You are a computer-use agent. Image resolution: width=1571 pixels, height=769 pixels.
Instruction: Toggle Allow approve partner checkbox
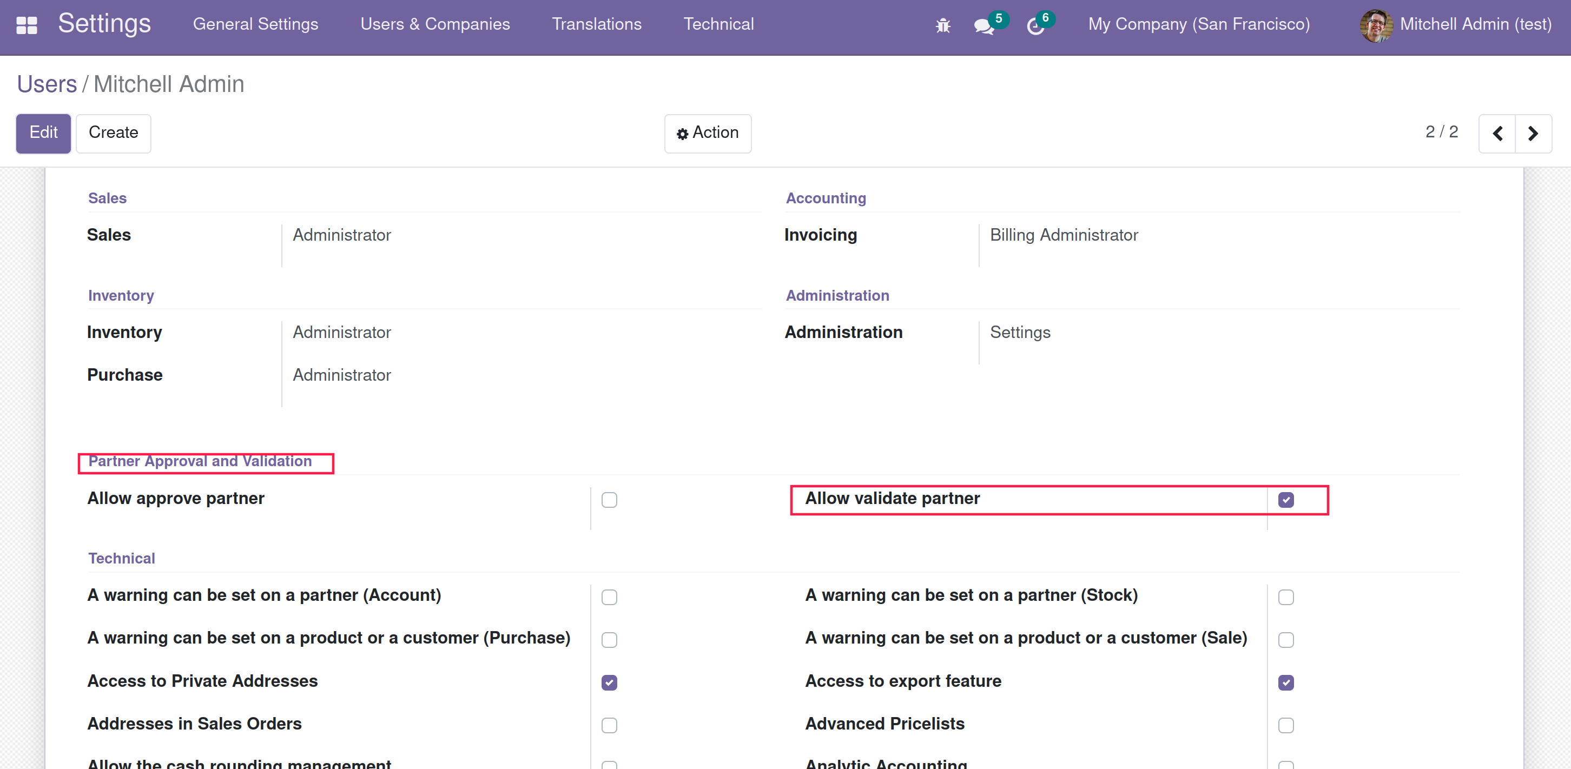pos(609,500)
